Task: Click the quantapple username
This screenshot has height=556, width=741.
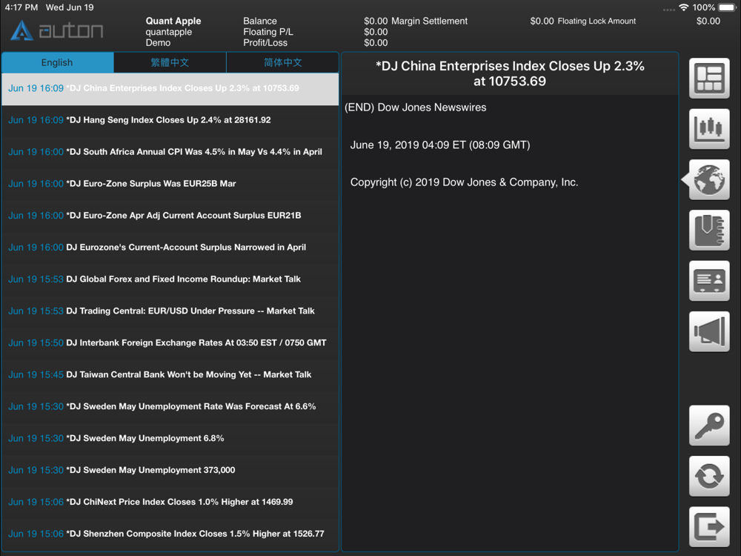Action: tap(169, 32)
